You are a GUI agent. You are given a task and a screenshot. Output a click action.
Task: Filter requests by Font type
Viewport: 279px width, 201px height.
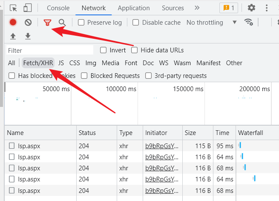tap(131, 63)
